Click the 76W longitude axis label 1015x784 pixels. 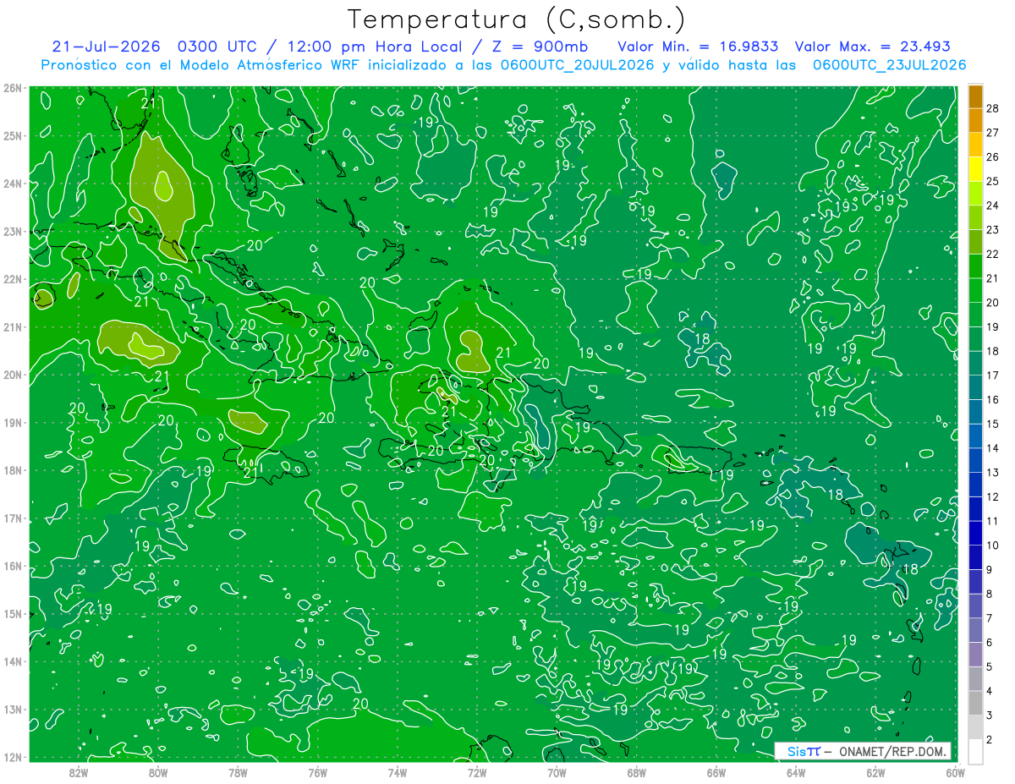coord(317,771)
